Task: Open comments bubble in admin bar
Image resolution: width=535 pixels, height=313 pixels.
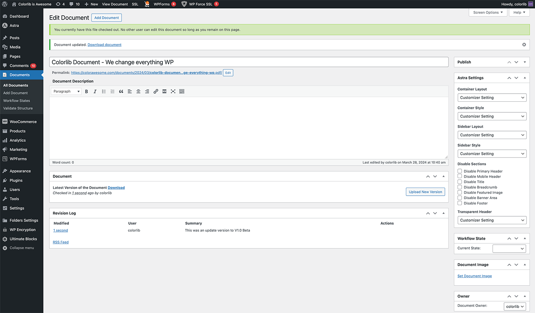Action: (75, 4)
